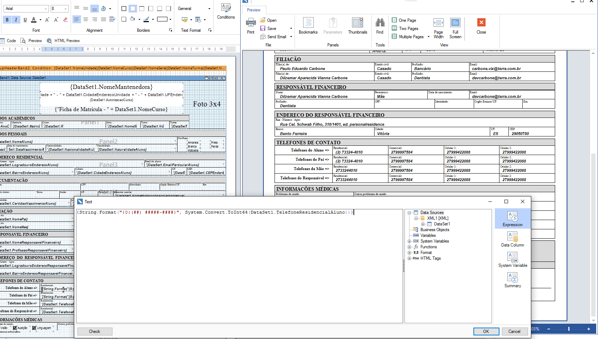
Task: Click the grow font size icon
Action: point(47,20)
